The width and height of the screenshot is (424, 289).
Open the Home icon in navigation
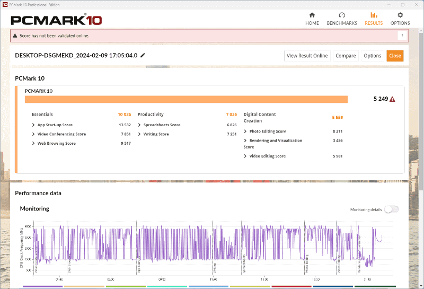click(x=312, y=15)
